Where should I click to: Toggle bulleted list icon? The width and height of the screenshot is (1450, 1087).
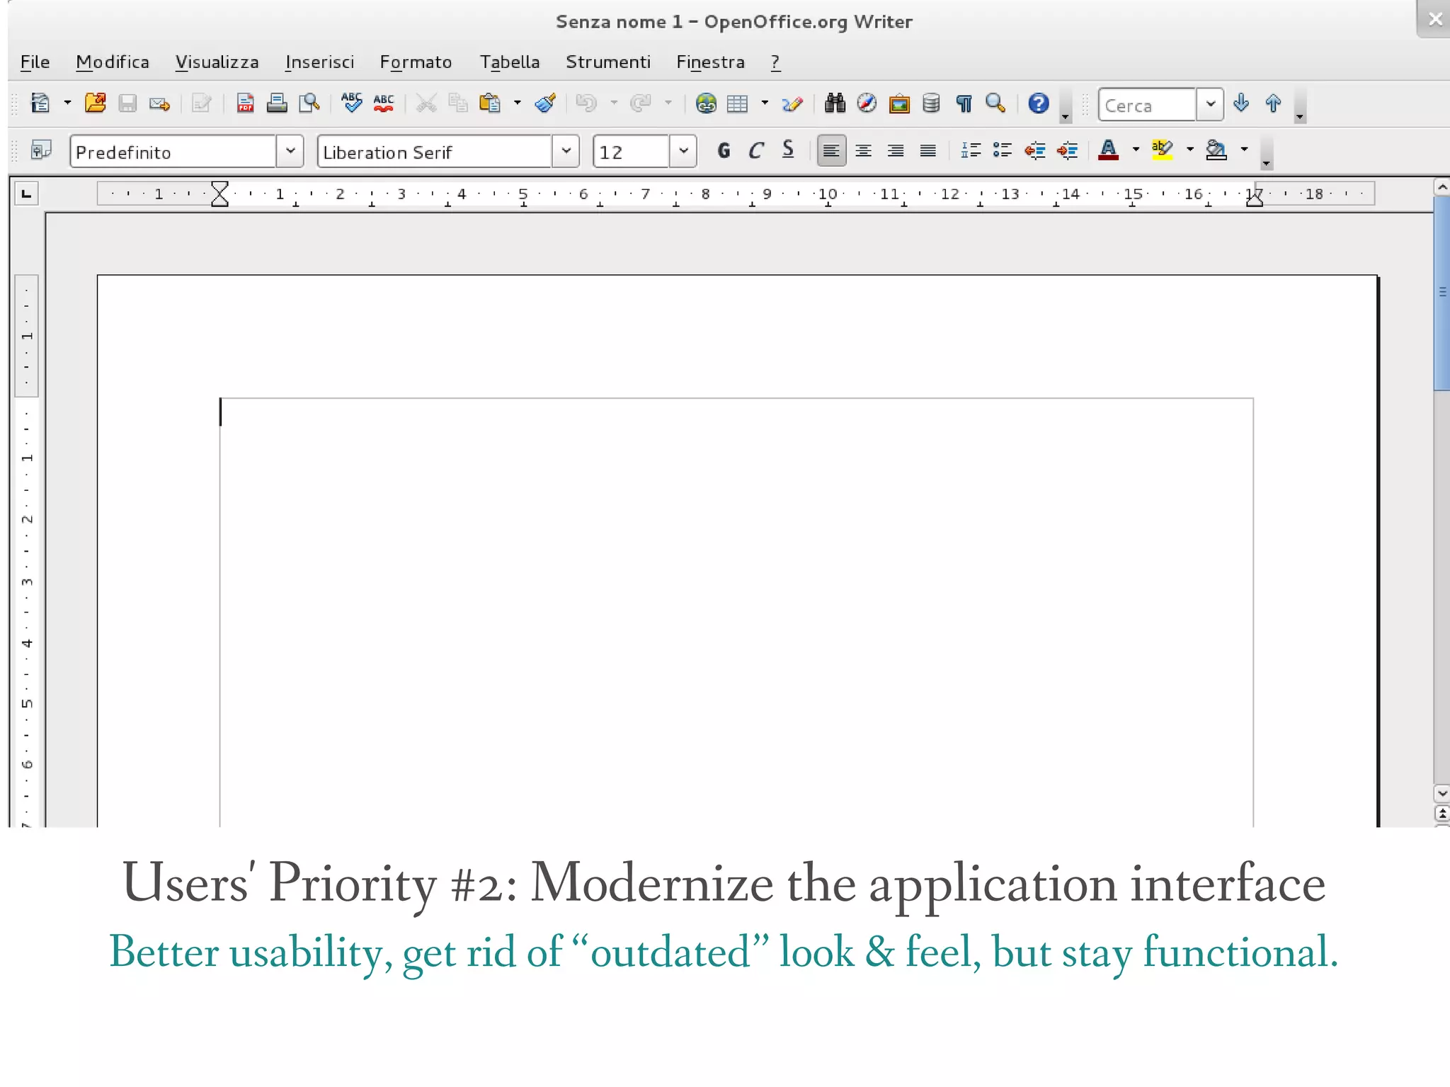pos(1003,150)
